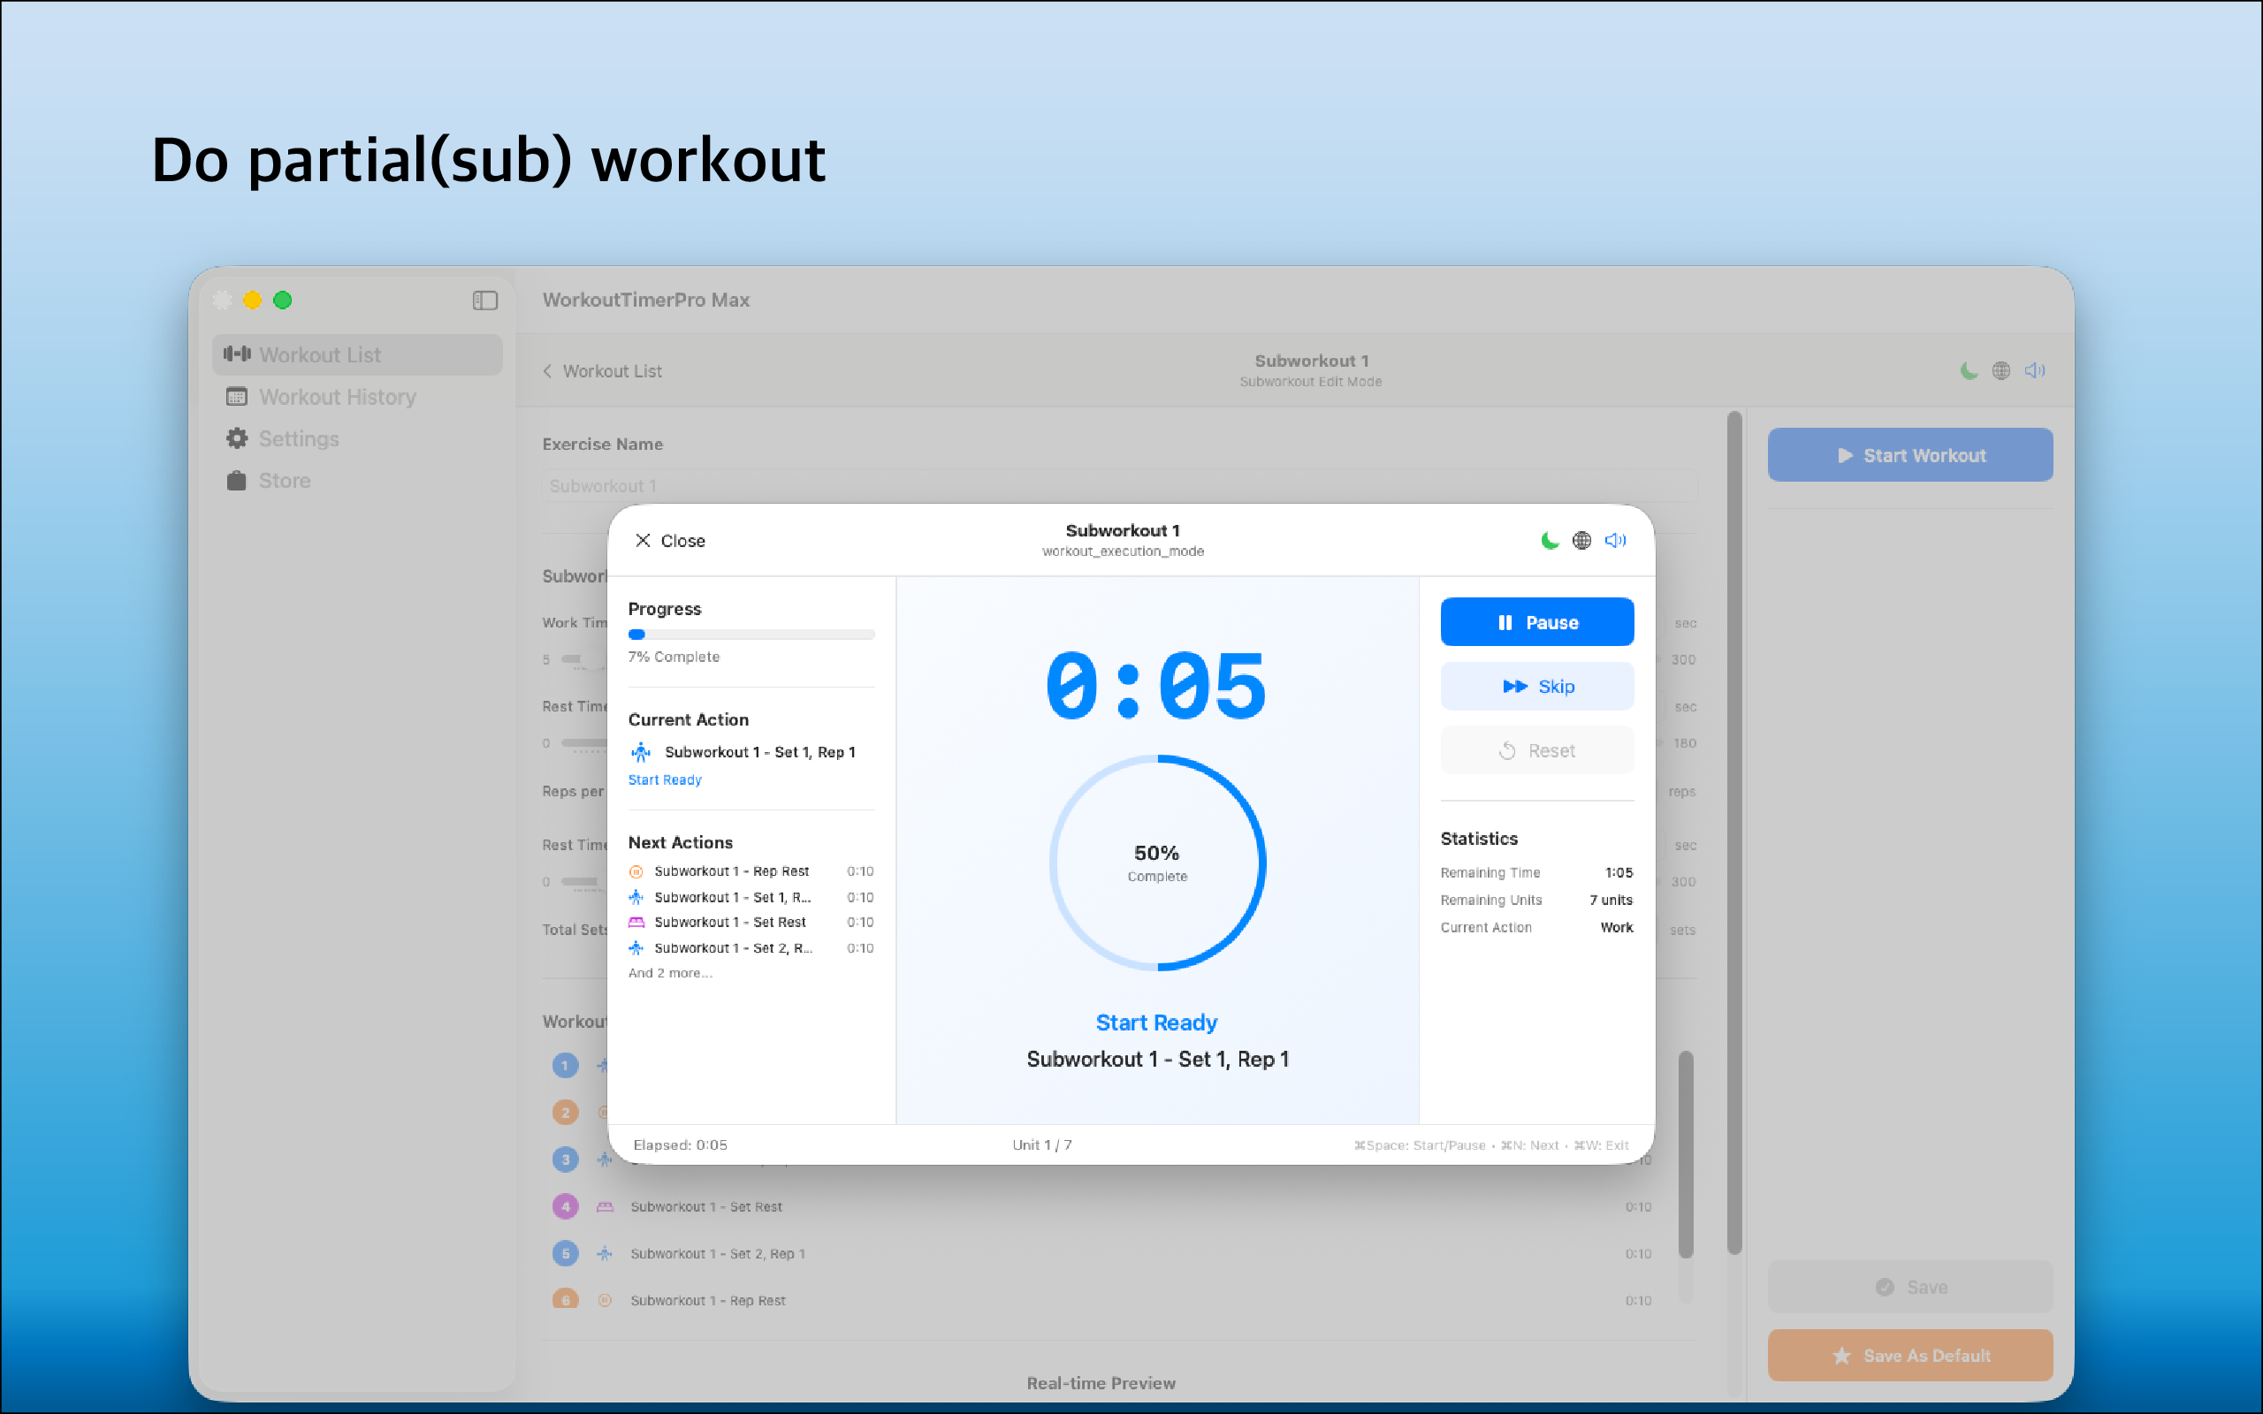Select the Set Rest icon in Next Actions

coord(637,922)
